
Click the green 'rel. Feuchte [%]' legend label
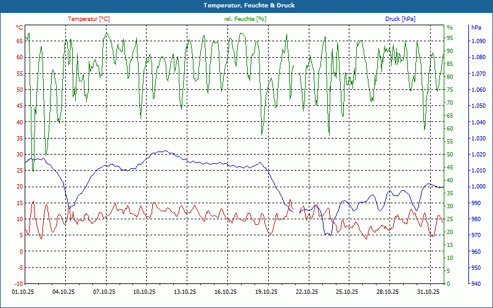(245, 19)
